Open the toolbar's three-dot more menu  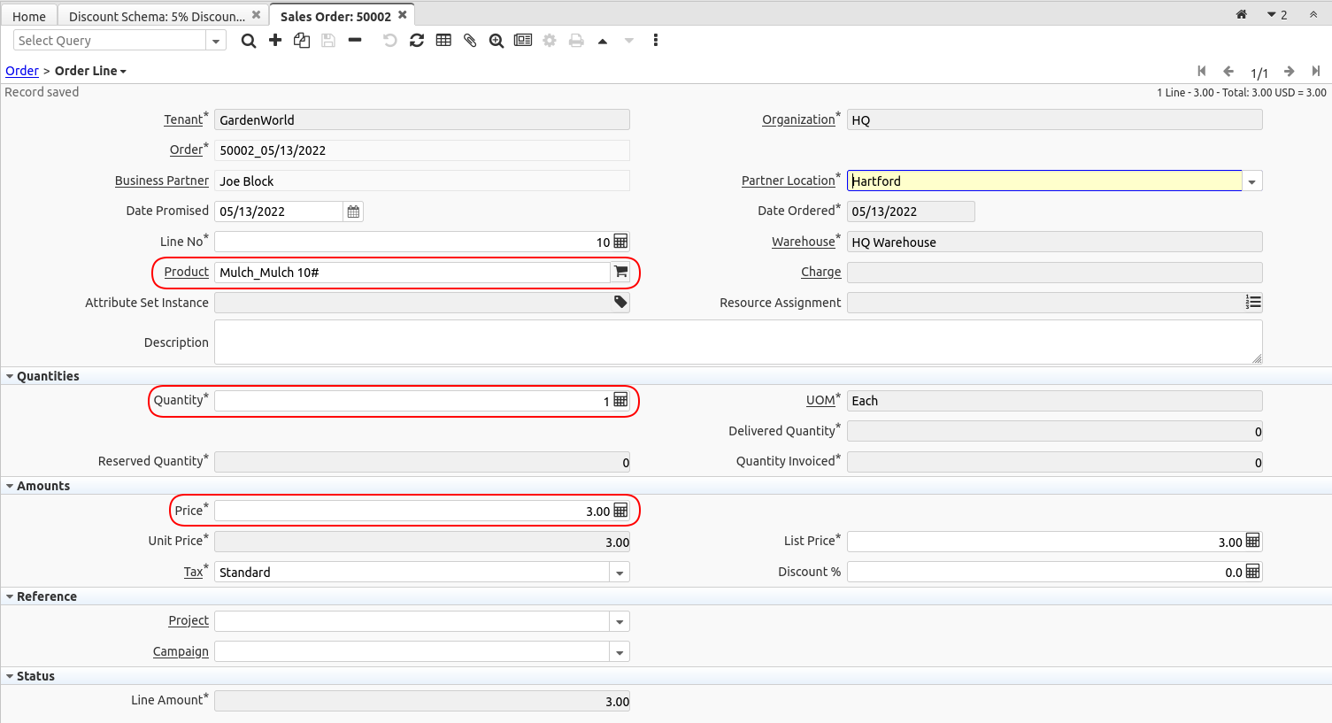pos(655,41)
